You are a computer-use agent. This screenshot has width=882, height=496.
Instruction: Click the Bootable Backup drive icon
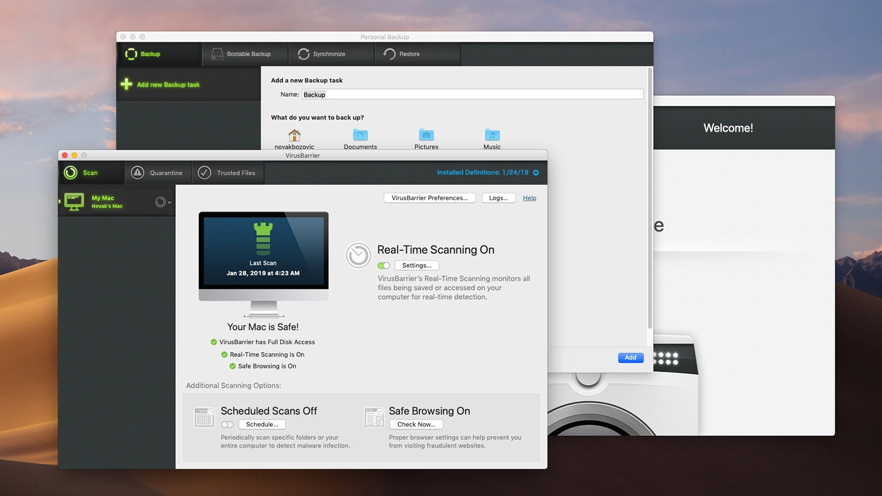tap(217, 54)
